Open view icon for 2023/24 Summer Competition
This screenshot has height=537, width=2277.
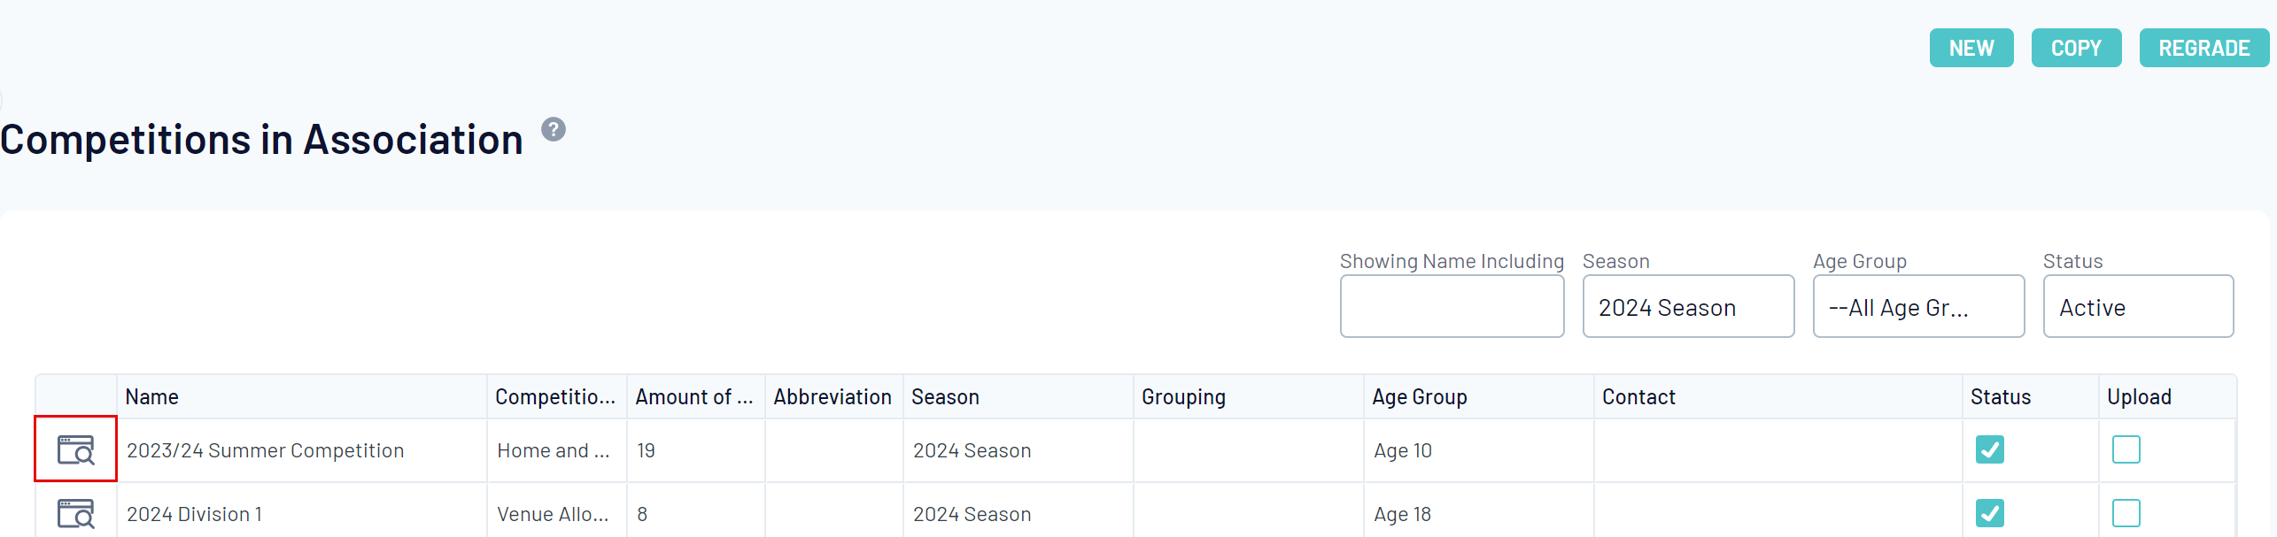75,449
